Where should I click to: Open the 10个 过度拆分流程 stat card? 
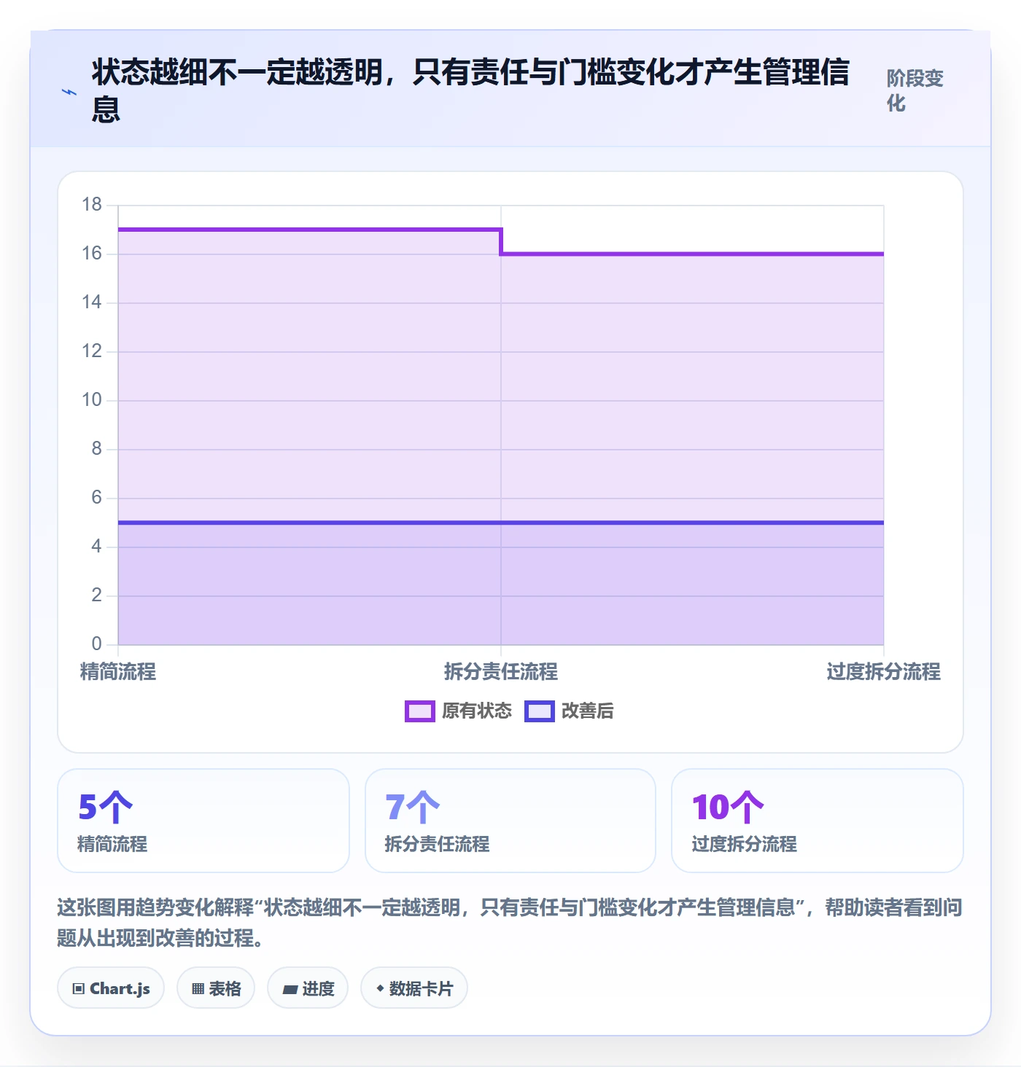[x=818, y=821]
